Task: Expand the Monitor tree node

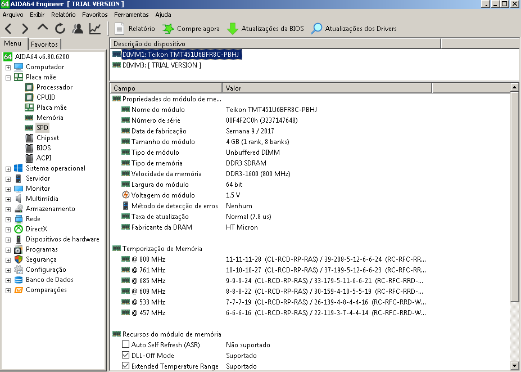Action: pyautogui.click(x=8, y=189)
